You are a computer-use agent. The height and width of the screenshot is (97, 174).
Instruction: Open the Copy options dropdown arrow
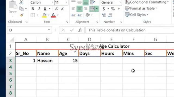click(26, 9)
